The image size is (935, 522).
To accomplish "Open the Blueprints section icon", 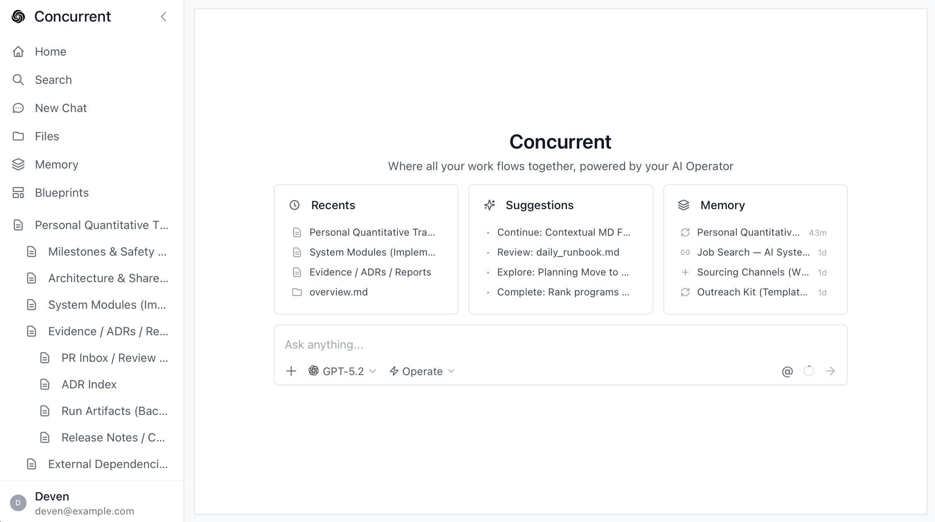I will click(x=18, y=193).
